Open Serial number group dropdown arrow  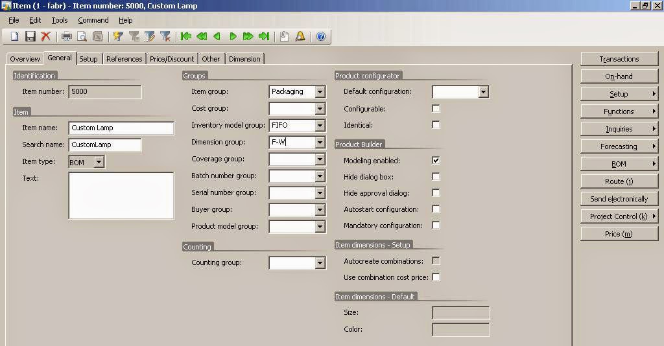point(320,193)
